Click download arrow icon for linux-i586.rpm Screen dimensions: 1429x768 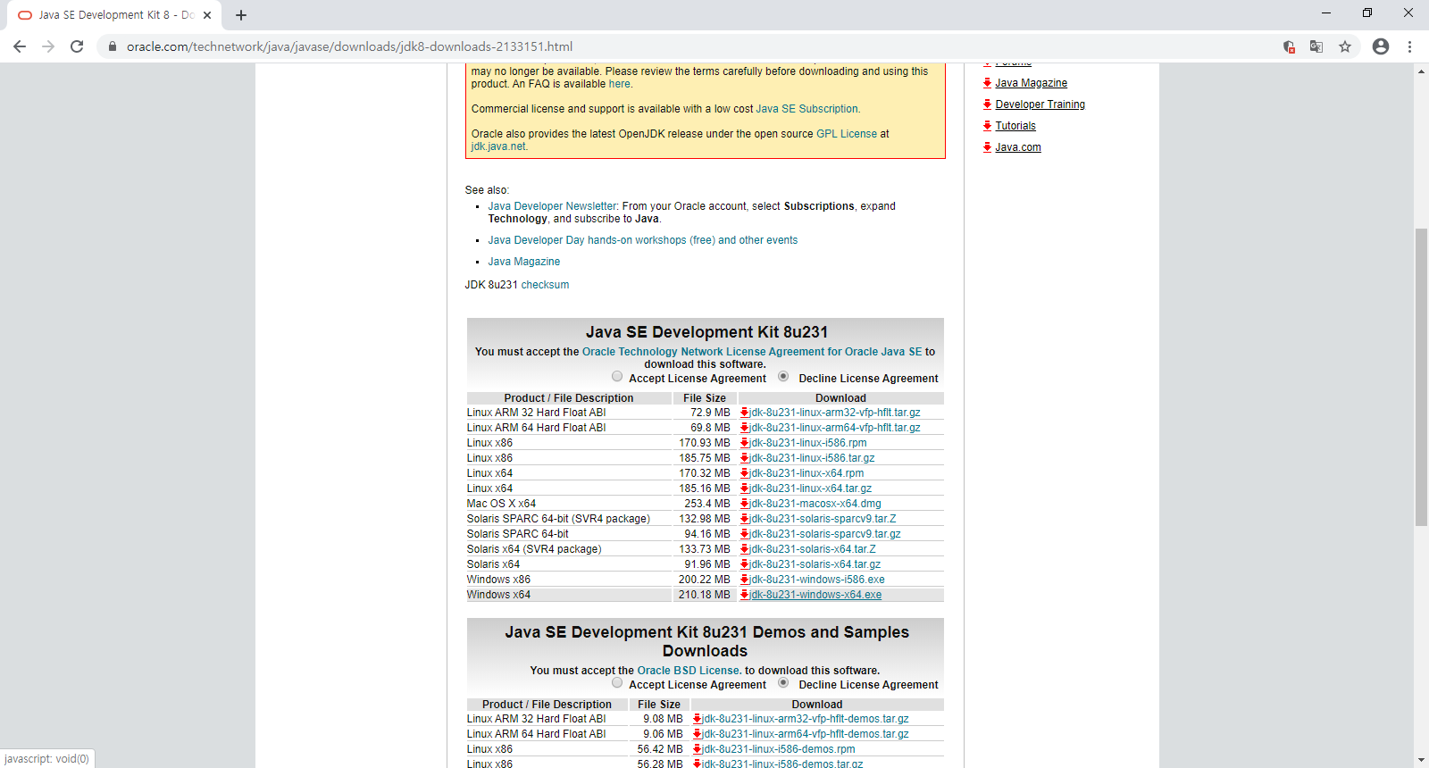pos(745,443)
